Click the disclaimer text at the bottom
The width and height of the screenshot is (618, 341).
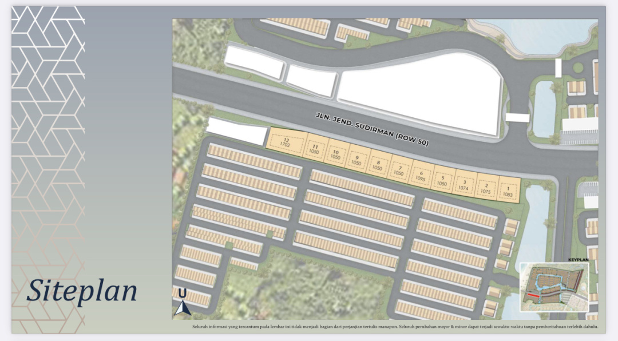pos(395,327)
